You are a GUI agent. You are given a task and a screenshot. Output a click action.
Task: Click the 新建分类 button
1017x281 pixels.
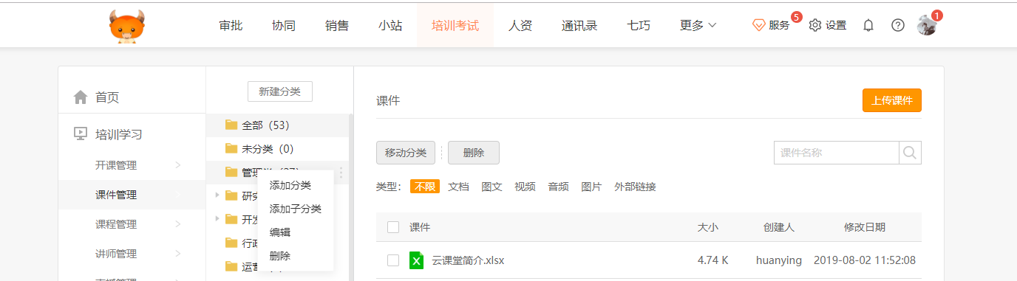click(279, 91)
